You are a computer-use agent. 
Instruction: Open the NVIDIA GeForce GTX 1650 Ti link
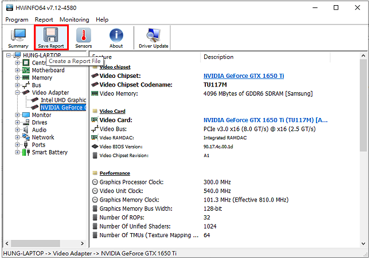pyautogui.click(x=244, y=76)
